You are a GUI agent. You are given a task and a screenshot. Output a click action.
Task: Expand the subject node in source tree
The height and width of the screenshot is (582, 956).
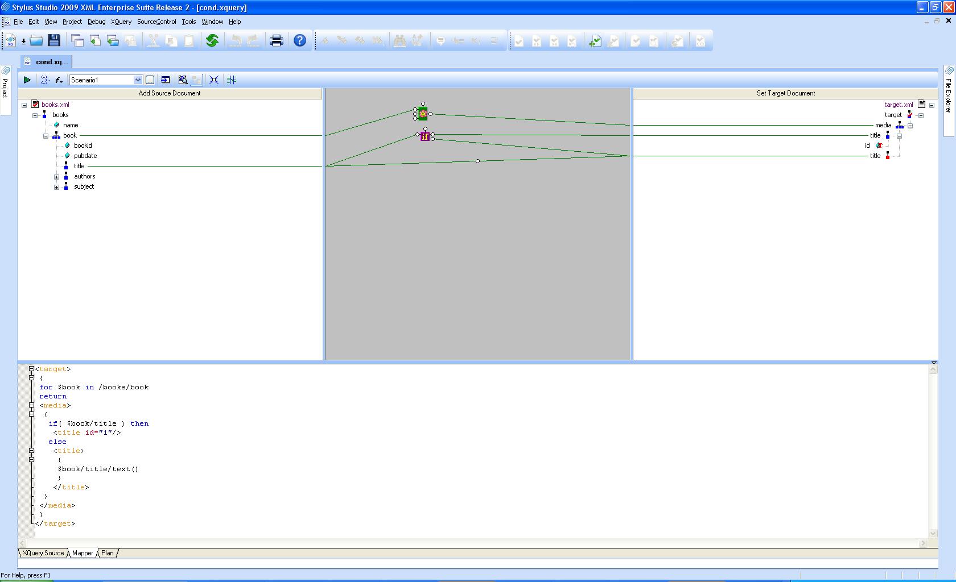(56, 187)
